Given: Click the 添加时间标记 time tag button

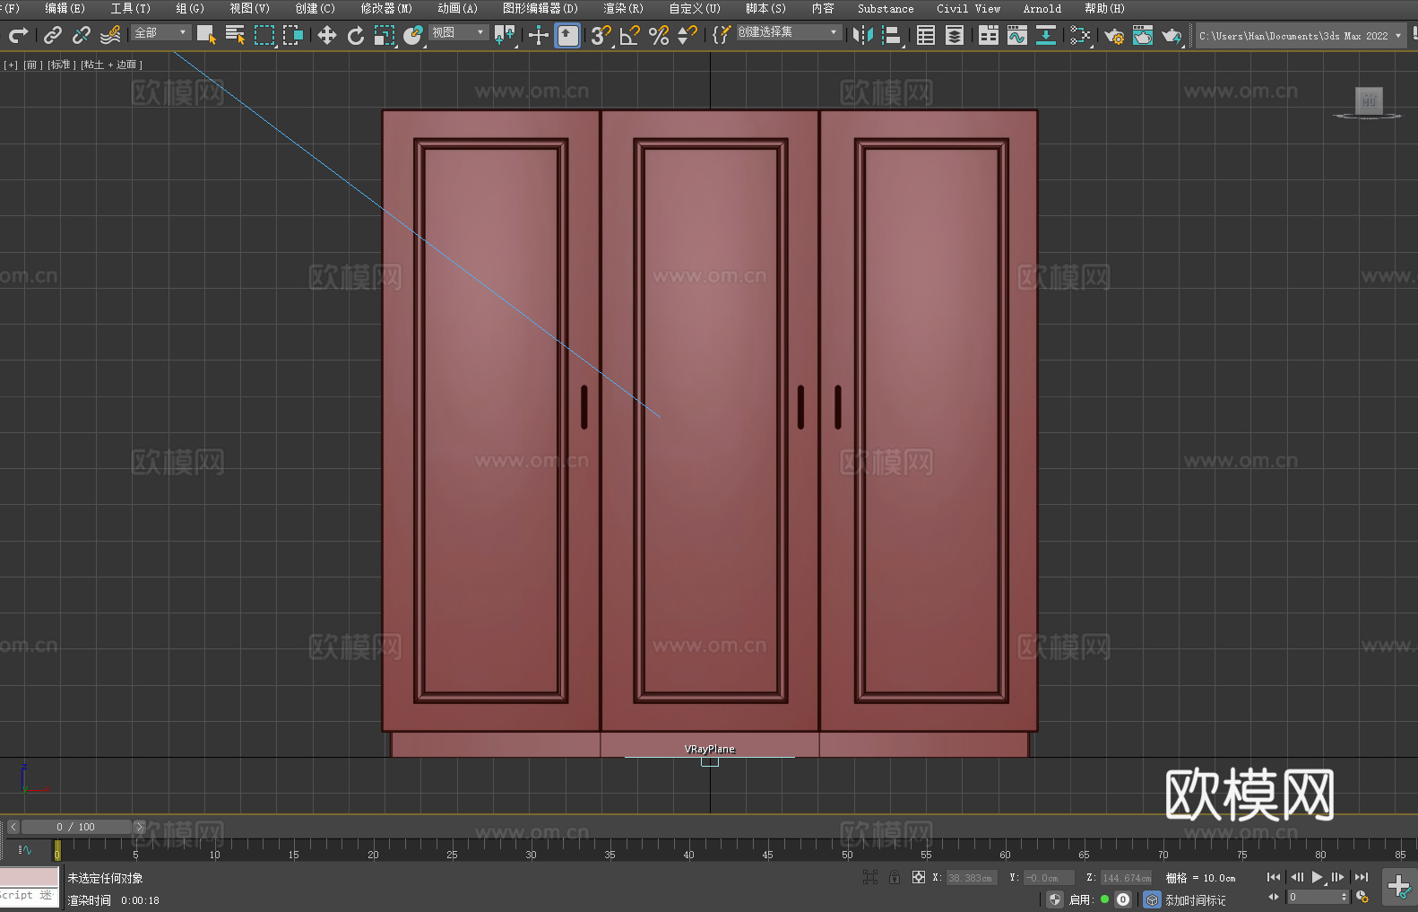Looking at the screenshot, I should tap(1195, 899).
